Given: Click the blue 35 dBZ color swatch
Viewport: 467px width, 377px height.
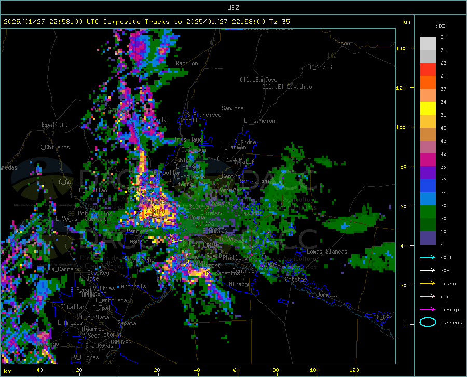Looking at the screenshot, I should coord(428,186).
